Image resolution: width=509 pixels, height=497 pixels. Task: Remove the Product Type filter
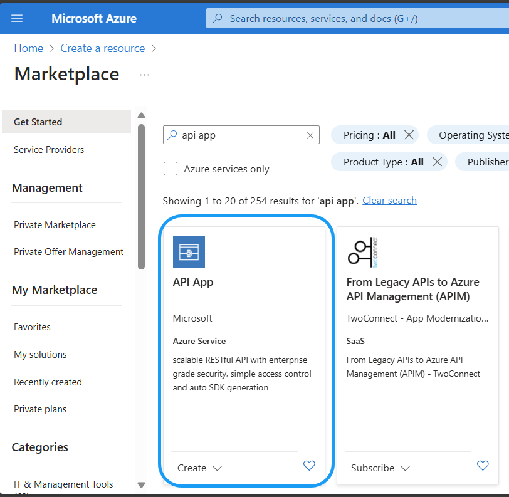[x=438, y=162]
